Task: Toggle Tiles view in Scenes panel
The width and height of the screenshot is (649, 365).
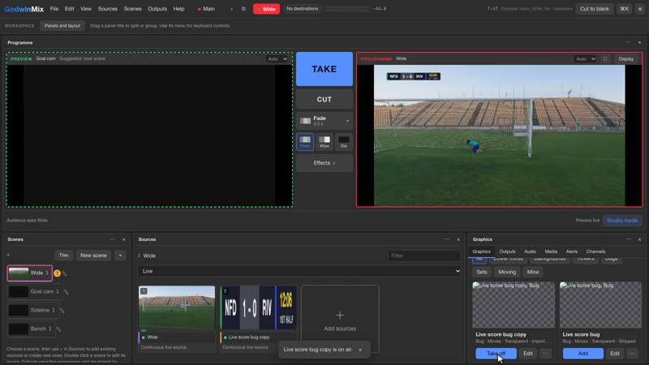Action: [63, 255]
